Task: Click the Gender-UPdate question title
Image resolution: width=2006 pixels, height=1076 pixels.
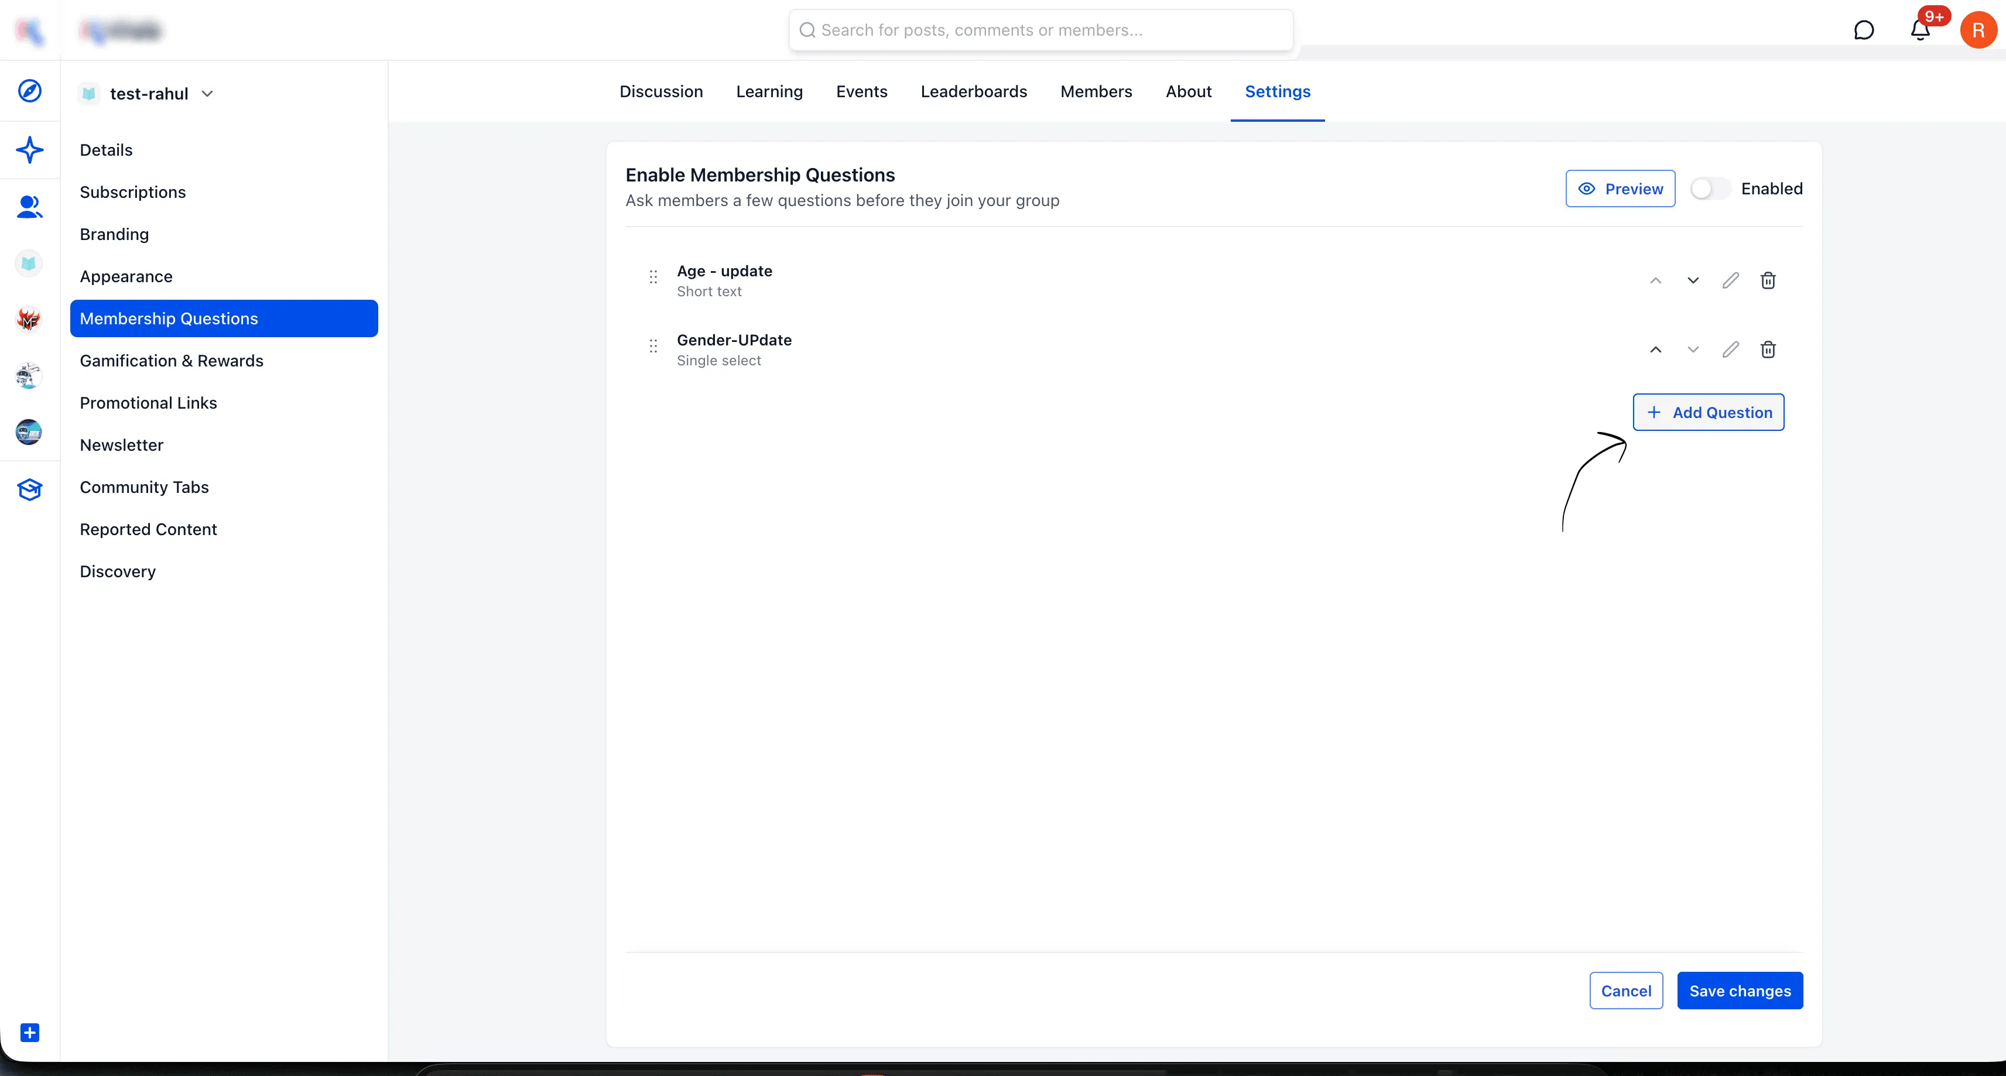Action: click(x=734, y=340)
